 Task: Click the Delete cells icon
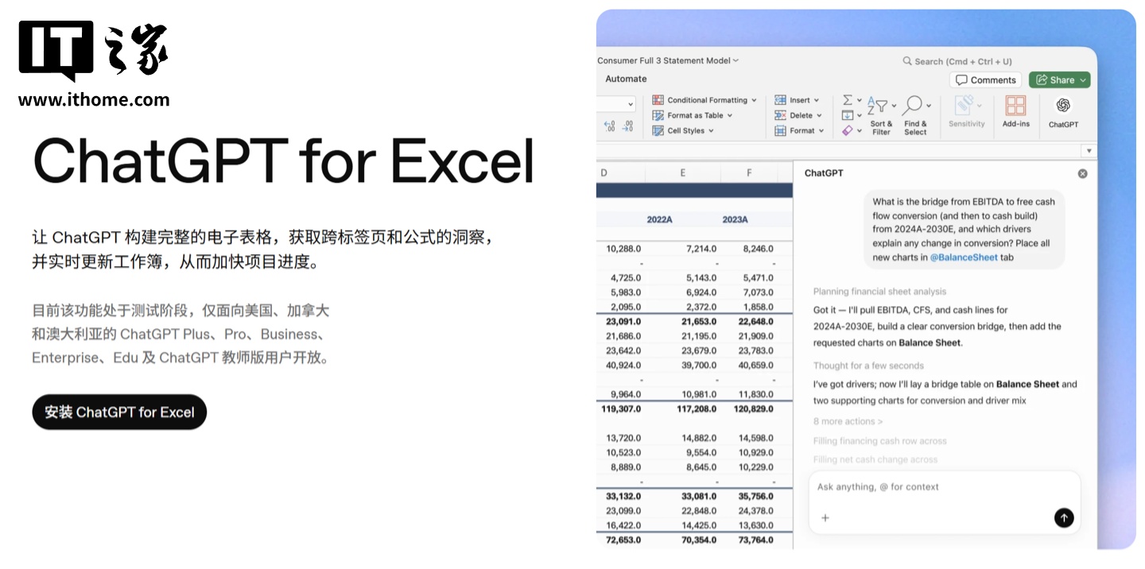(780, 114)
